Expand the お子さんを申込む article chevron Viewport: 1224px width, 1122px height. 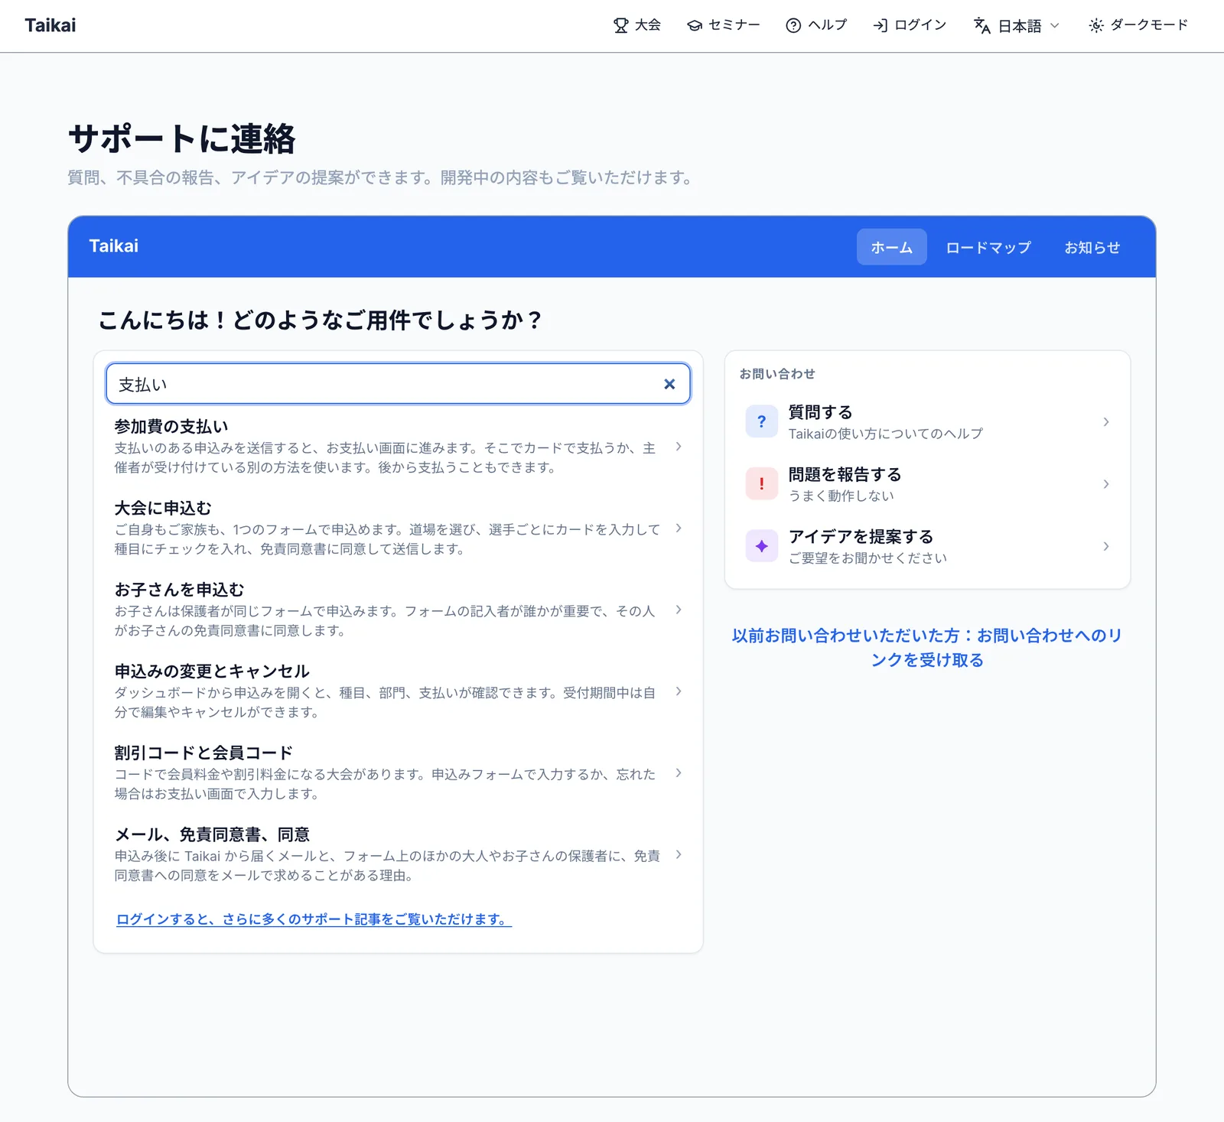tap(679, 610)
